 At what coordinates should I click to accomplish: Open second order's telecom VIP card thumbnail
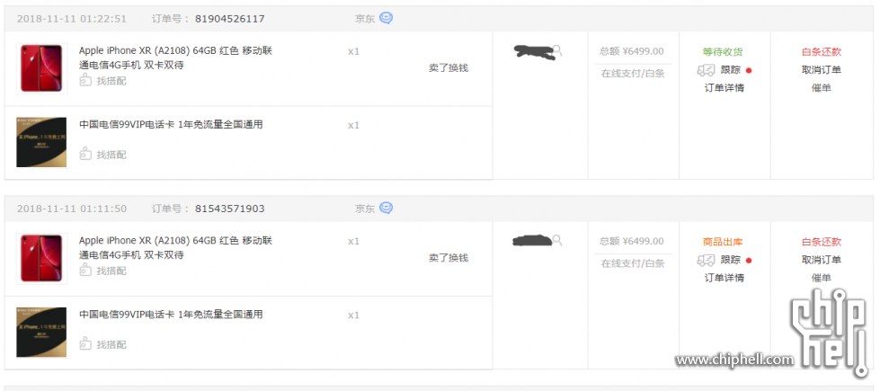click(41, 332)
